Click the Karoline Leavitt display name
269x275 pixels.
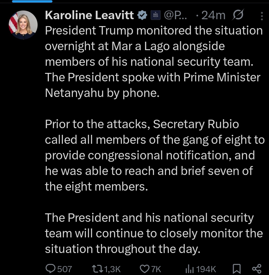click(89, 16)
